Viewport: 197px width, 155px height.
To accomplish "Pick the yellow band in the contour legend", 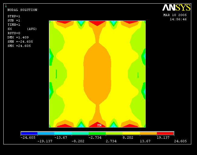I will pyautogui.click(x=131, y=133).
